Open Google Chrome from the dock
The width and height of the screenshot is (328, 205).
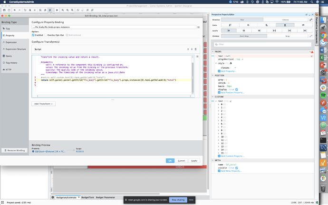click(x=323, y=35)
